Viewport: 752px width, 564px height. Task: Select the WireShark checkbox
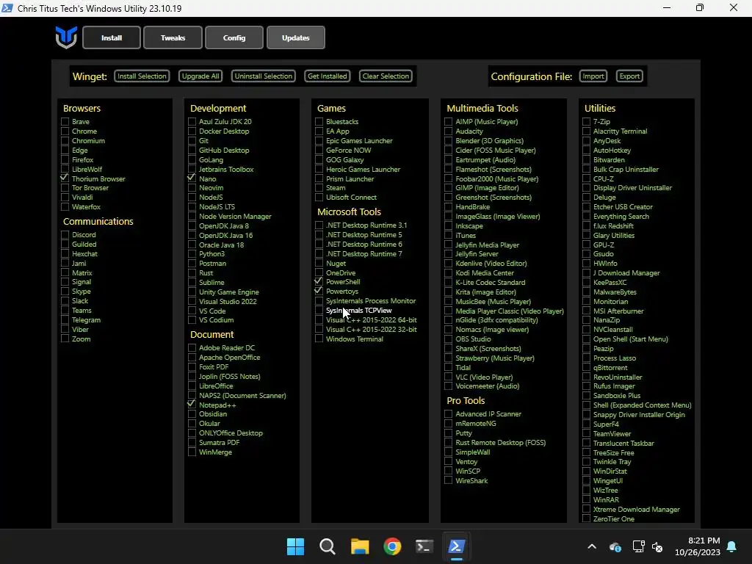coord(449,480)
